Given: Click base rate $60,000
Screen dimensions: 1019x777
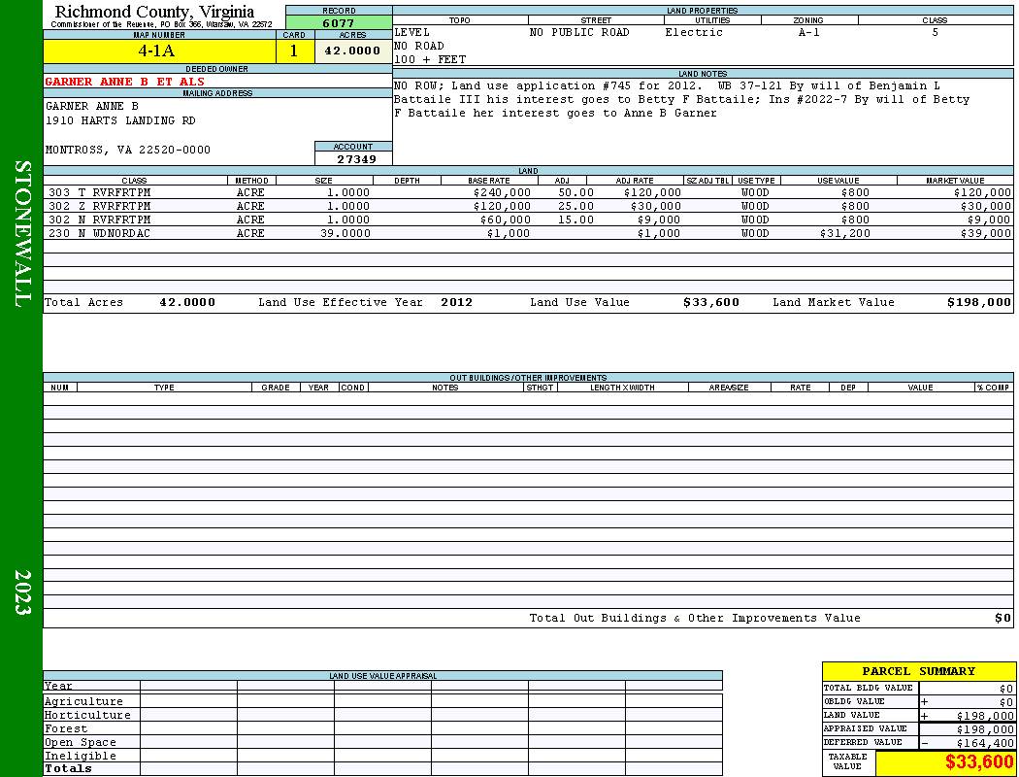Looking at the screenshot, I should (x=505, y=220).
